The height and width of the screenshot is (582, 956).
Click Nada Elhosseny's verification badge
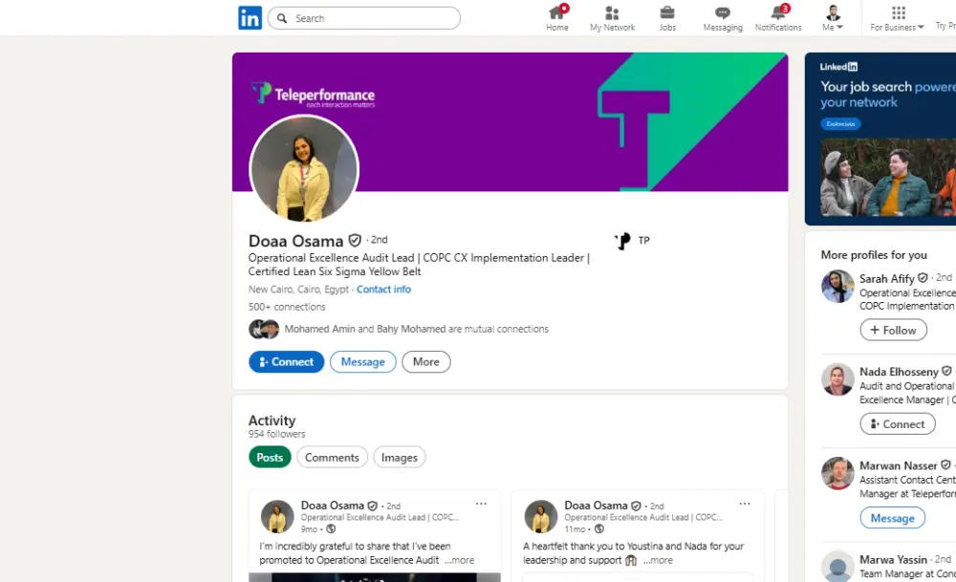[x=946, y=371]
